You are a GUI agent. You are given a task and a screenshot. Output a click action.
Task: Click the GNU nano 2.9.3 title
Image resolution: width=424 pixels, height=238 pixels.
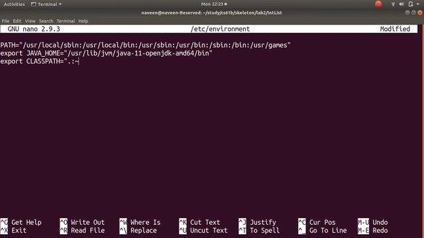pyautogui.click(x=34, y=29)
